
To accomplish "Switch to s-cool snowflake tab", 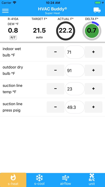I will (39, 180).
